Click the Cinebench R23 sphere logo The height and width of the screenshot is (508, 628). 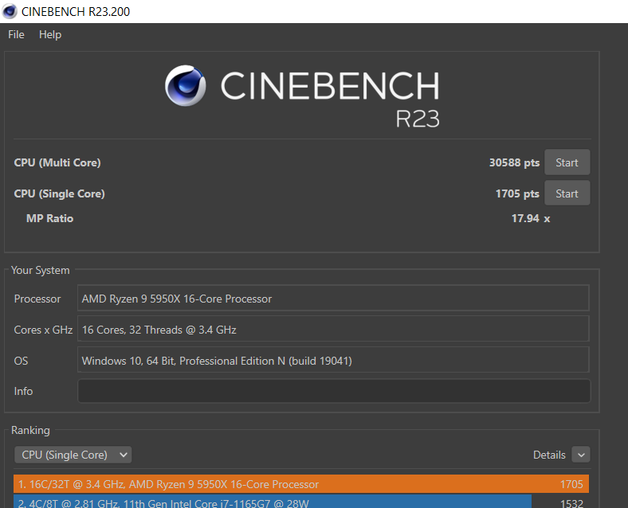[186, 86]
